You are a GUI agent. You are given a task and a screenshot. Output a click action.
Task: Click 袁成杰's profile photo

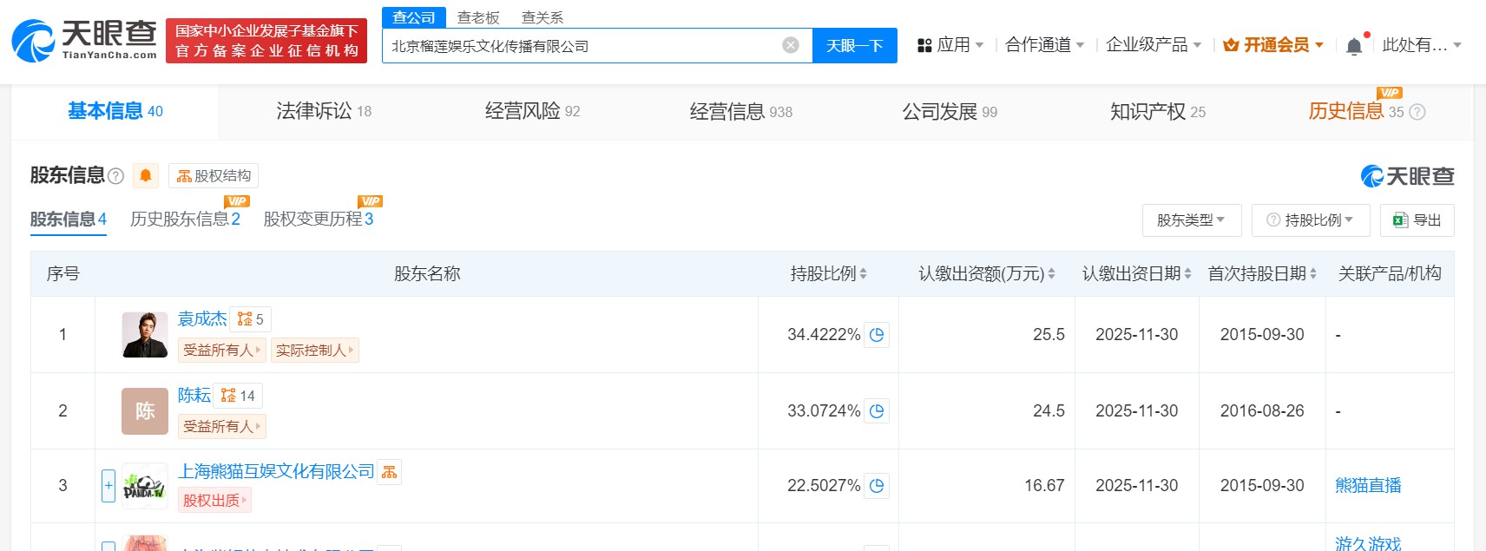coord(145,335)
